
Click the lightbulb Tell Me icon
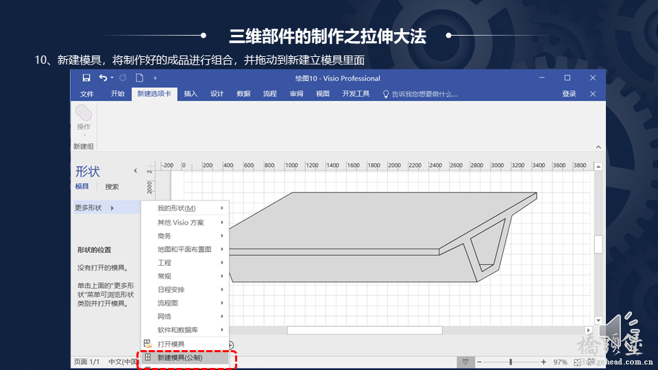[386, 95]
